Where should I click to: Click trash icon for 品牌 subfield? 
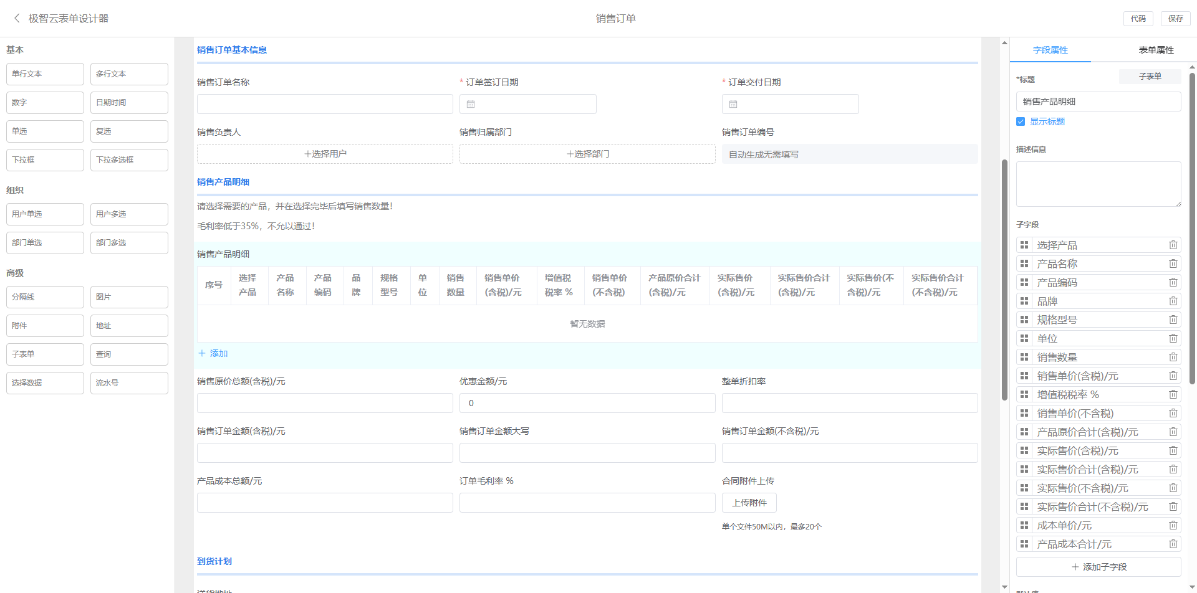(1173, 301)
